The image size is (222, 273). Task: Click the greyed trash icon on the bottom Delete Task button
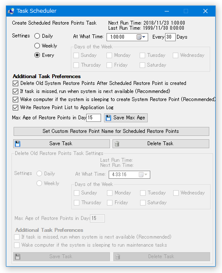point(118,256)
